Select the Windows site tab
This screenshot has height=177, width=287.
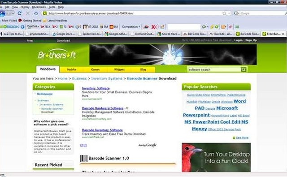48,69
